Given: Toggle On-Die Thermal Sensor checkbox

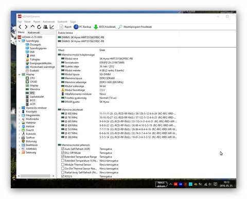Looking at the screenshot, I should click(63, 169).
